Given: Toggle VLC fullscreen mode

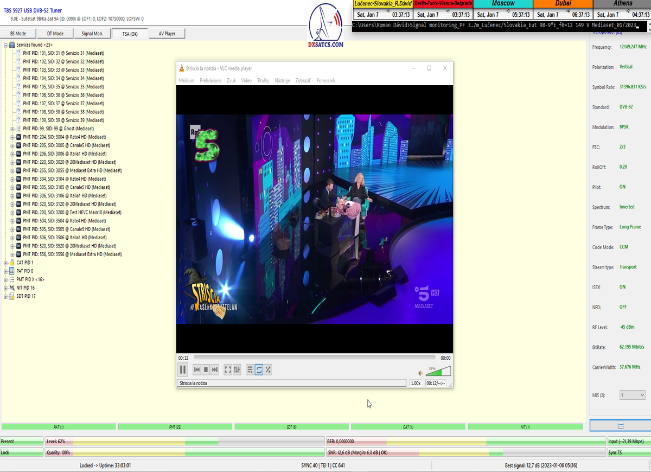Looking at the screenshot, I should pyautogui.click(x=228, y=369).
